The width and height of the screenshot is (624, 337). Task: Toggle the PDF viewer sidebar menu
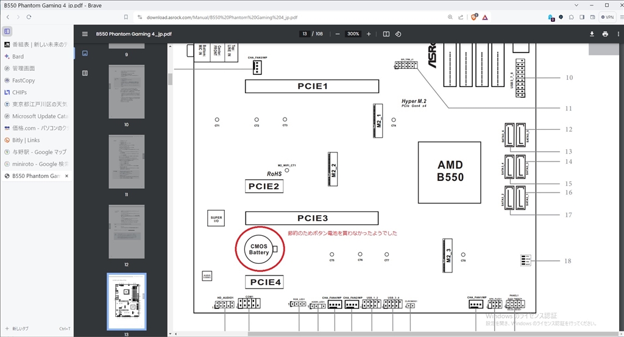[85, 34]
